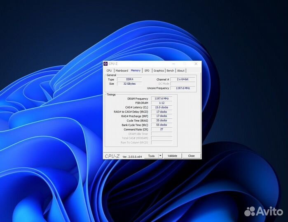
Task: Click the Command Rate (CR) value box
Action: point(162,129)
